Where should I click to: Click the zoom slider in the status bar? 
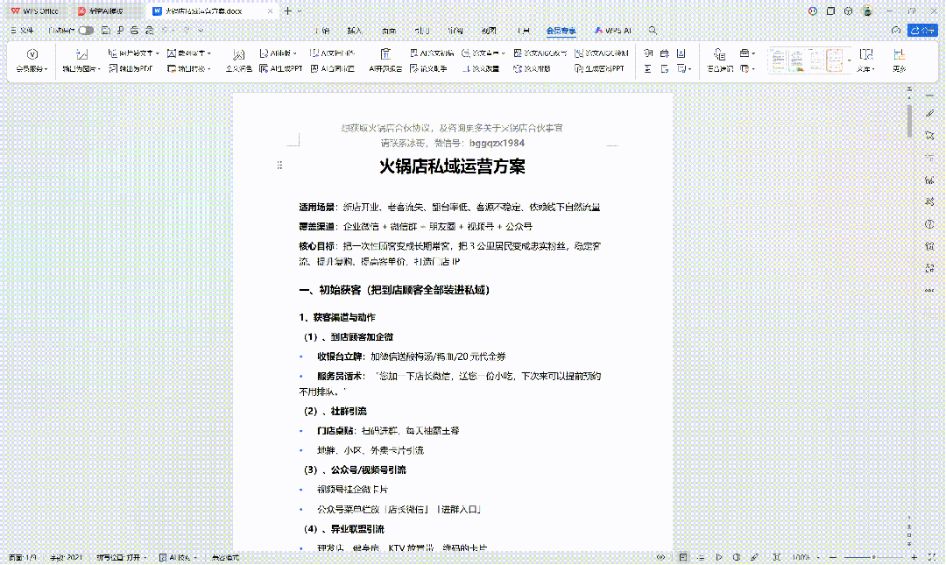pyautogui.click(x=873, y=557)
